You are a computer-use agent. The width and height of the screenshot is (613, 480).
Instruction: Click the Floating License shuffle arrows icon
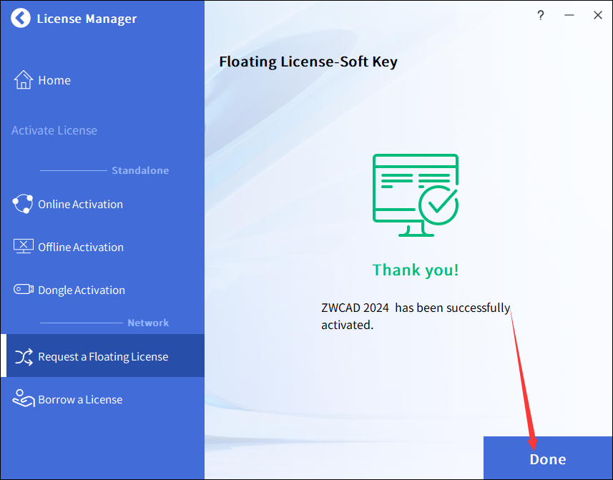[24, 356]
